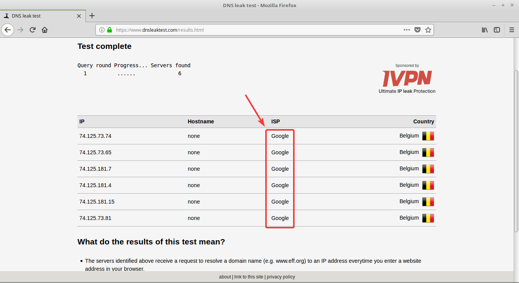Click Google ISP in the 74.125.181.15 row

[280, 202]
